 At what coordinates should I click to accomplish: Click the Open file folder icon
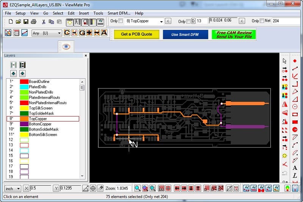pos(18,21)
